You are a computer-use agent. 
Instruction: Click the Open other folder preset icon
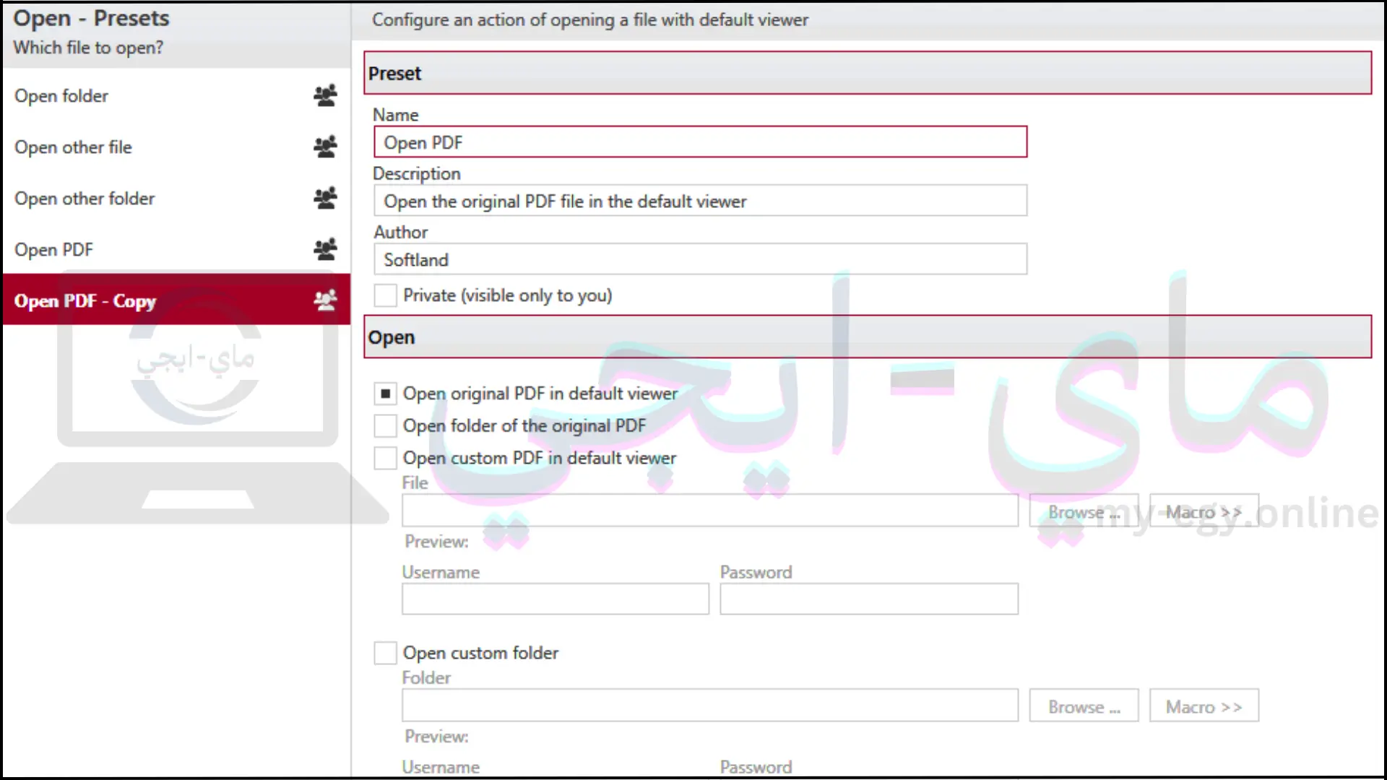pos(325,198)
